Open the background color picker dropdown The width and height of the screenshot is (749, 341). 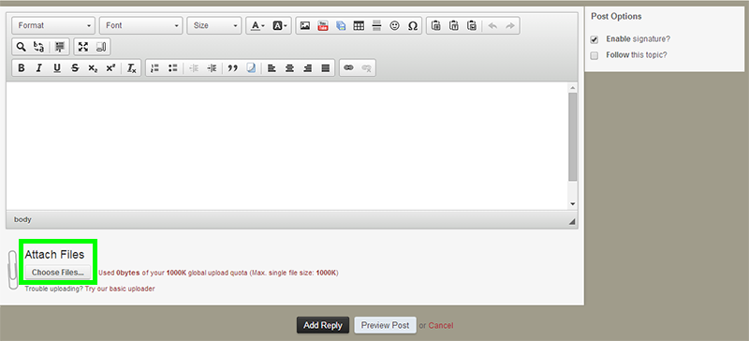pyautogui.click(x=280, y=26)
